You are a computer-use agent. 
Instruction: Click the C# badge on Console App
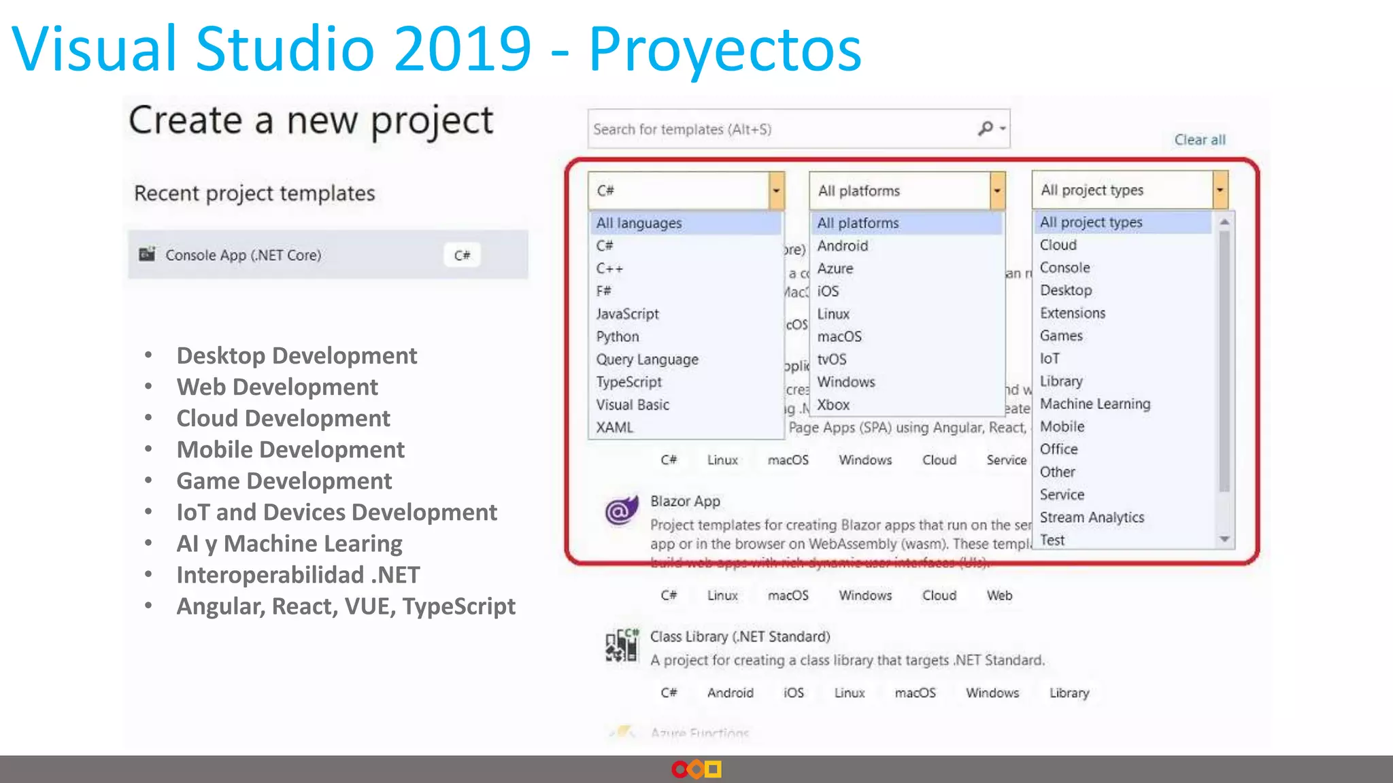tap(463, 255)
